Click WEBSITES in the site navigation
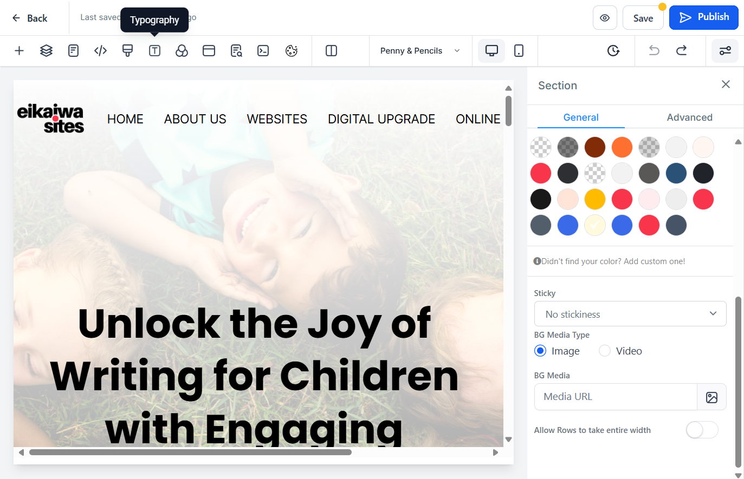744x479 pixels. (x=277, y=119)
